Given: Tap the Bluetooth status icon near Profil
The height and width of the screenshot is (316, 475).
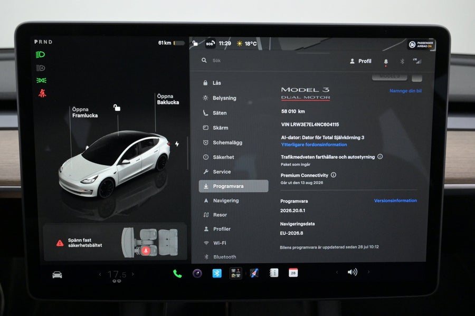Looking at the screenshot, I should click(402, 61).
